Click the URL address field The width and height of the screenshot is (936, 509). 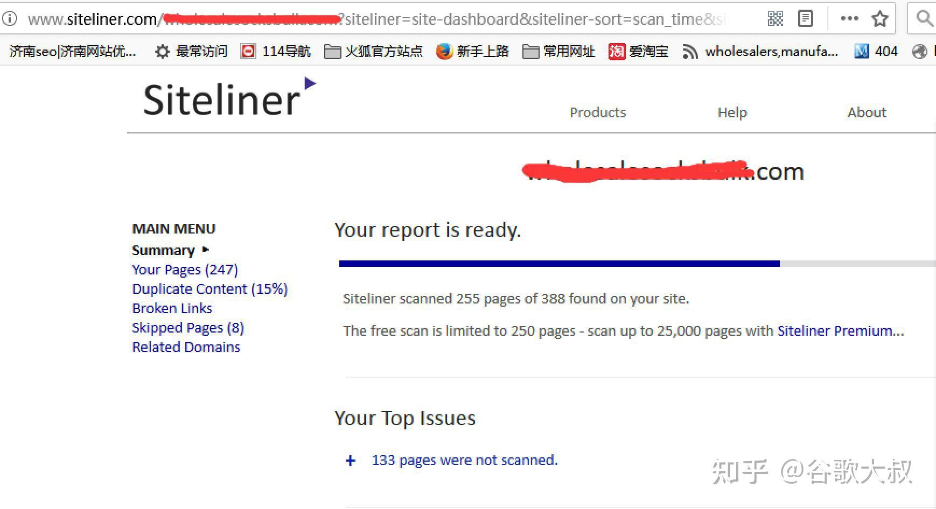(377, 19)
